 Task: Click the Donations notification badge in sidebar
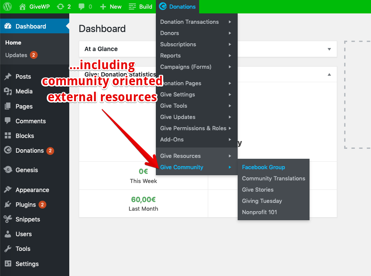50,151
